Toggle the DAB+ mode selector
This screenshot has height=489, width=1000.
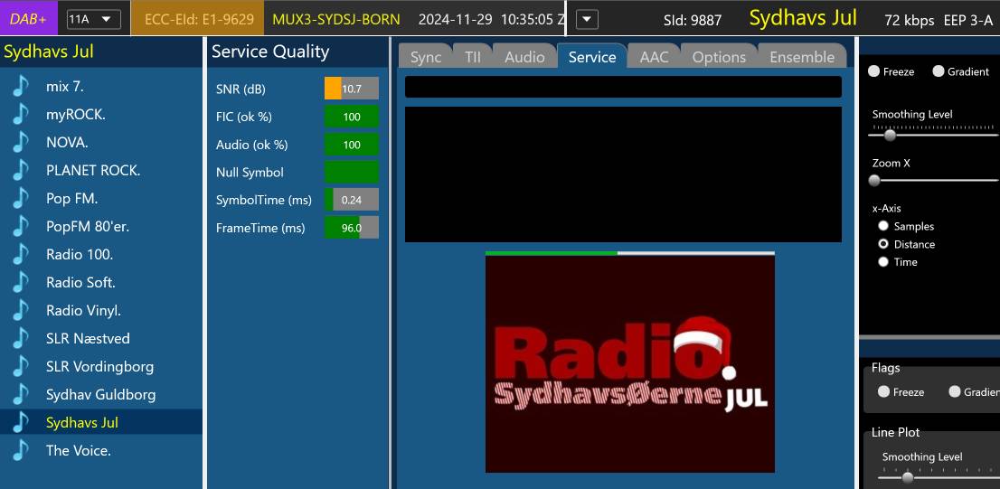(x=29, y=19)
